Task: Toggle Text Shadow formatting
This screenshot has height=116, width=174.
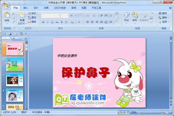Action: [62, 22]
